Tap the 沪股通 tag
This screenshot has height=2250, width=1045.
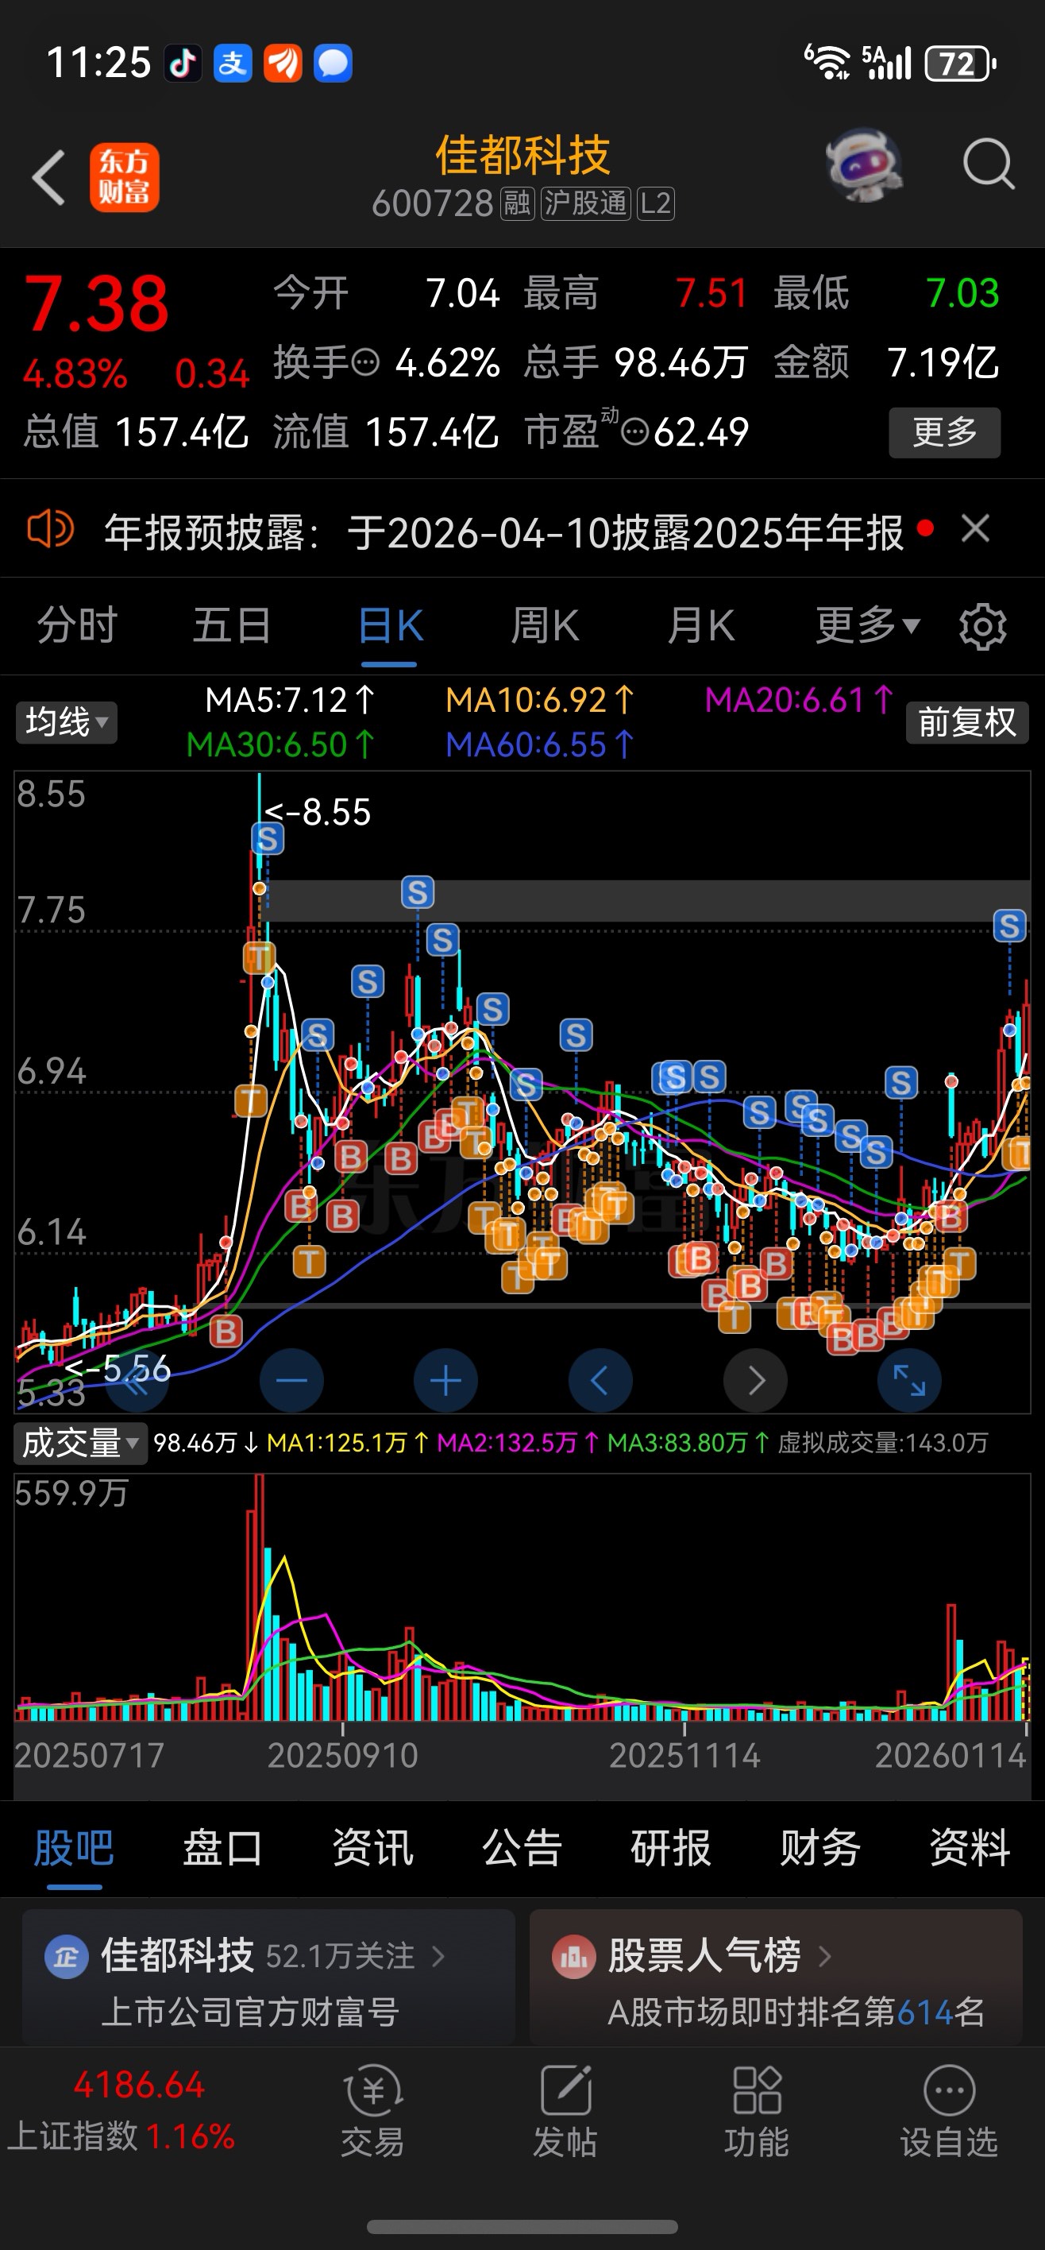[x=586, y=203]
